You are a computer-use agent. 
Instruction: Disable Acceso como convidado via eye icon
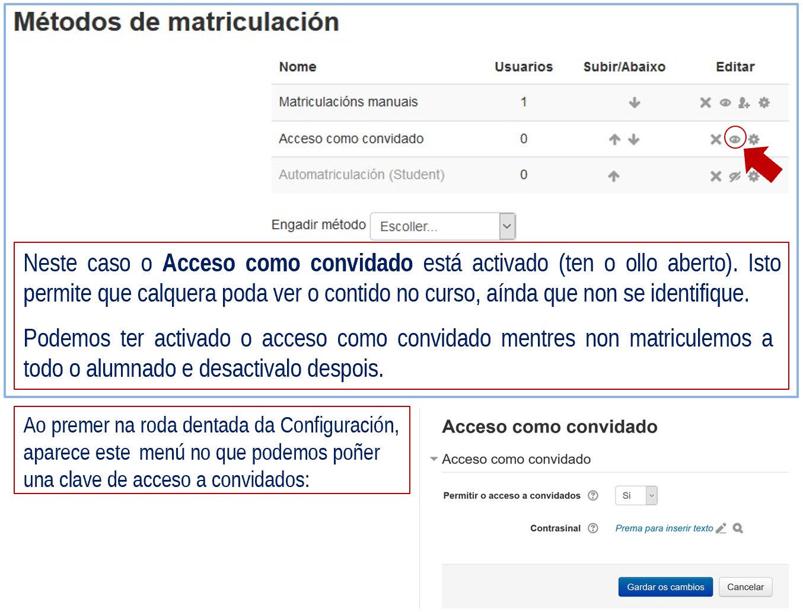click(x=735, y=140)
